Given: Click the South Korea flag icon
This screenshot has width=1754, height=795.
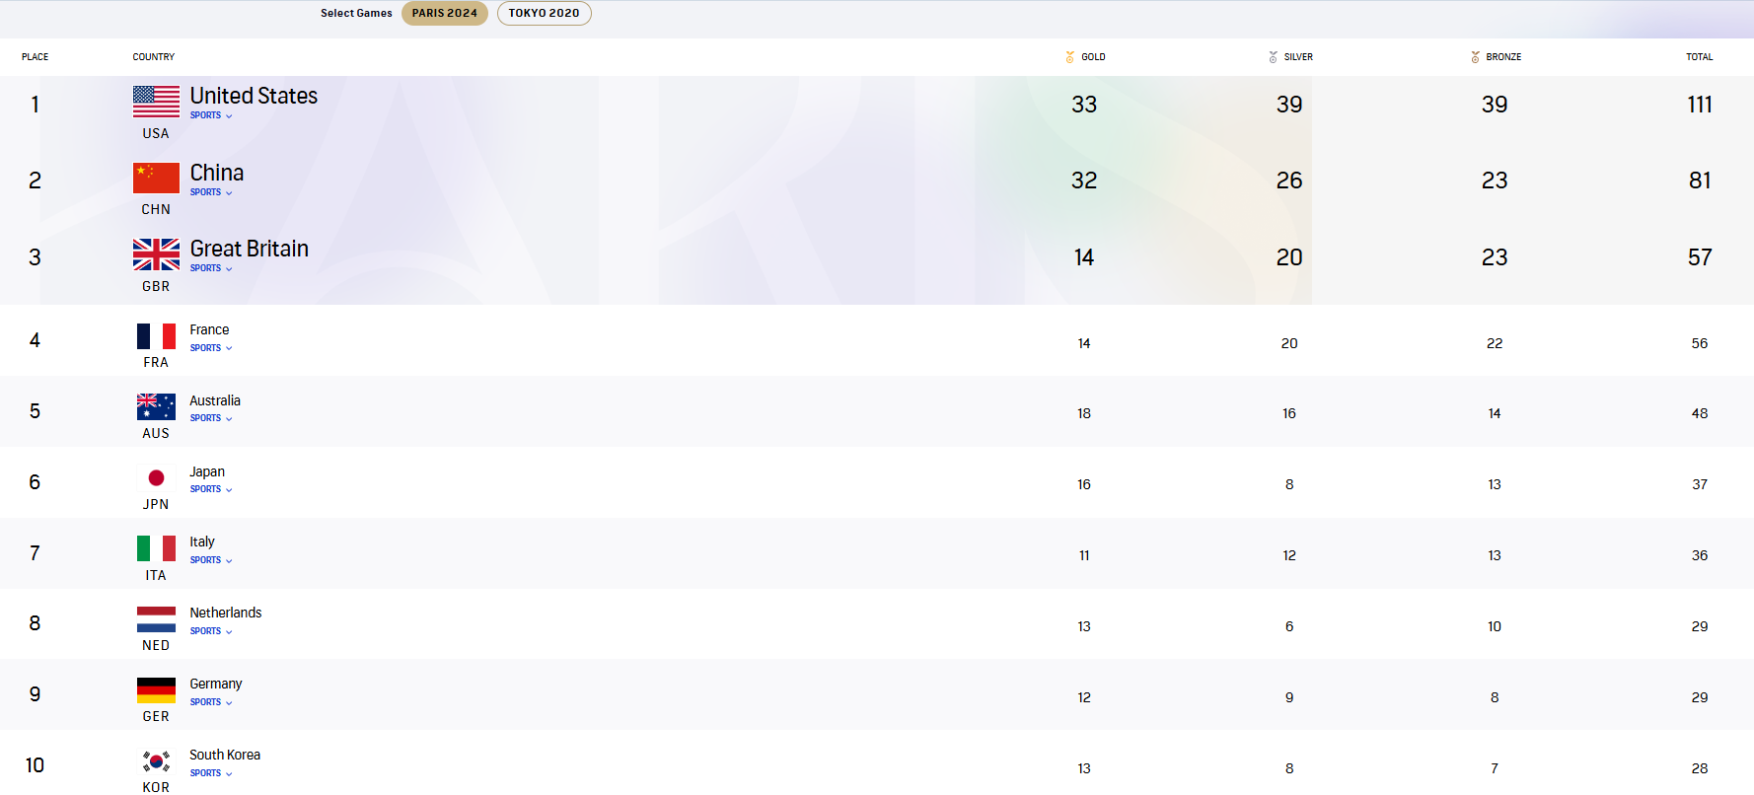Looking at the screenshot, I should 156,761.
